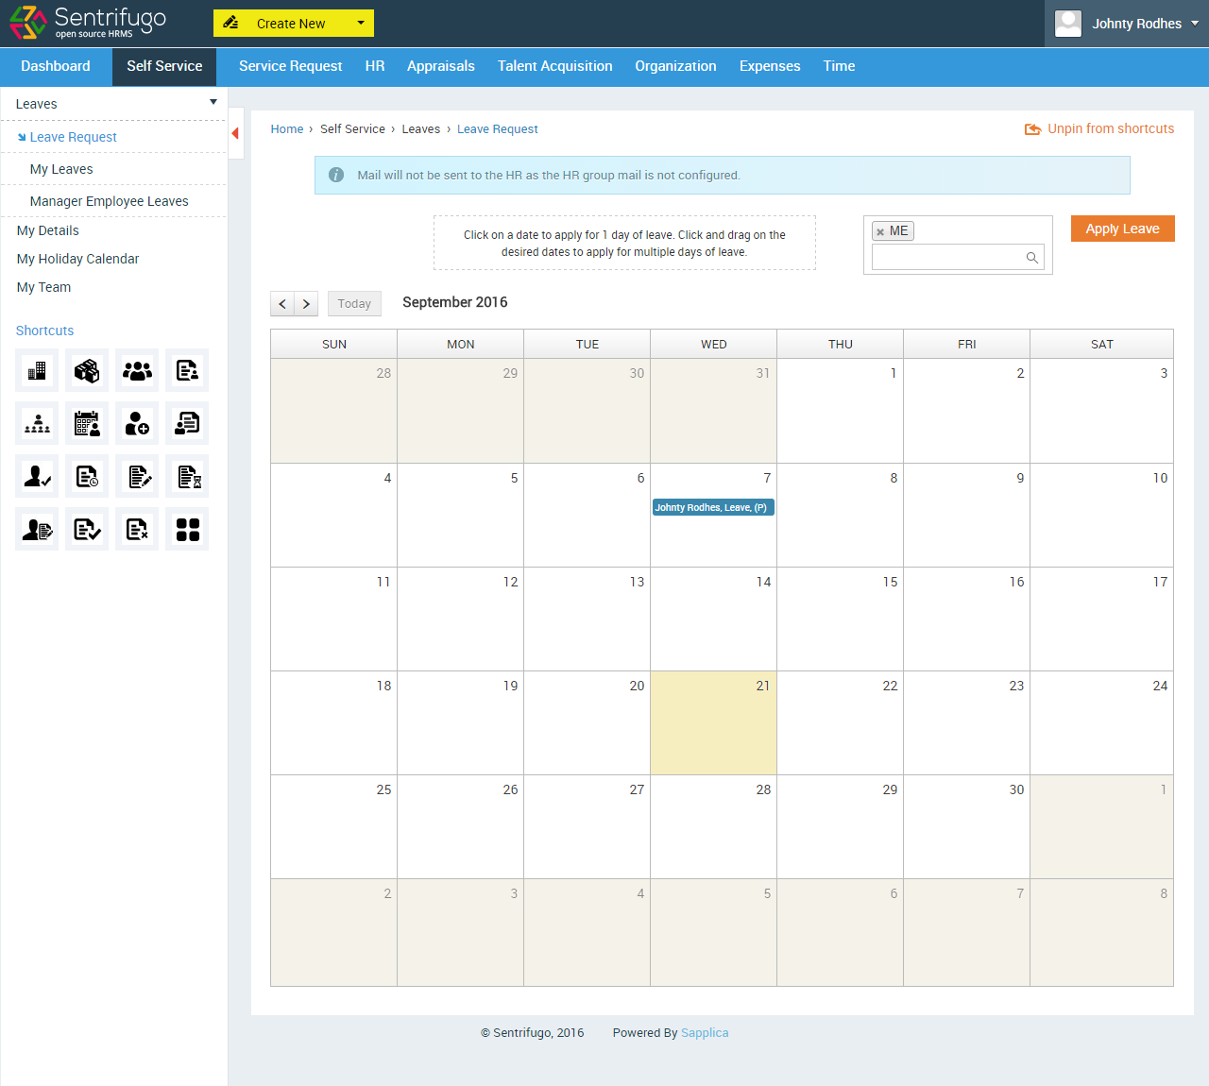Screen dimensions: 1209x1086
Task: Open the employees group shortcut icon
Action: (136, 370)
